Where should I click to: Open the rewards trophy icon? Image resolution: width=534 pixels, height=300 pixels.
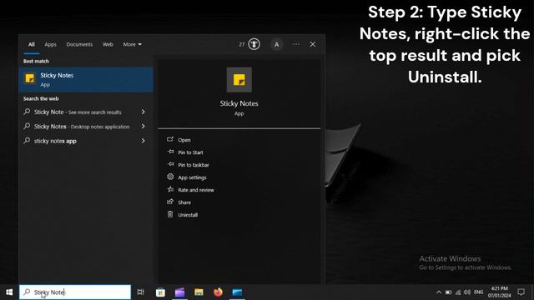click(x=254, y=44)
